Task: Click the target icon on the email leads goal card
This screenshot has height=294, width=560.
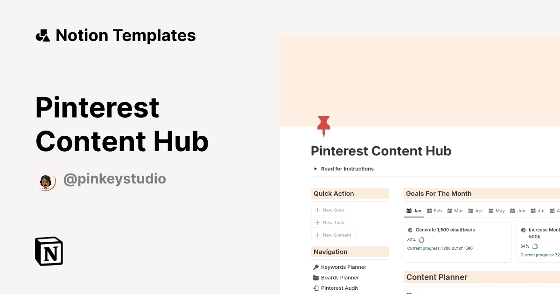Action: pyautogui.click(x=410, y=230)
